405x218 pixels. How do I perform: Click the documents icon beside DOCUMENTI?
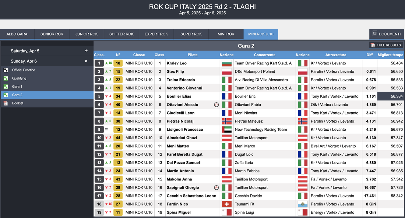pos(374,34)
